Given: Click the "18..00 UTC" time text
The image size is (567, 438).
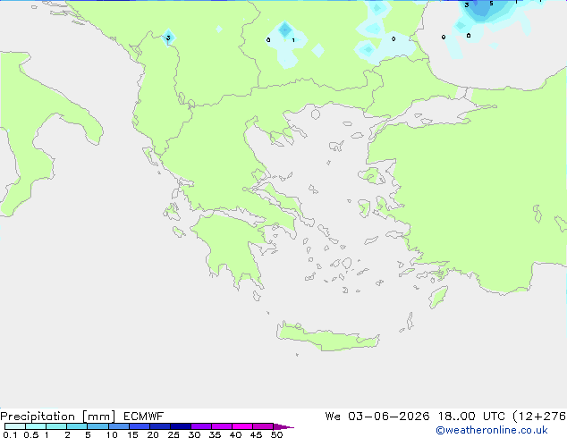Looking at the screenshot, I should point(471,417).
